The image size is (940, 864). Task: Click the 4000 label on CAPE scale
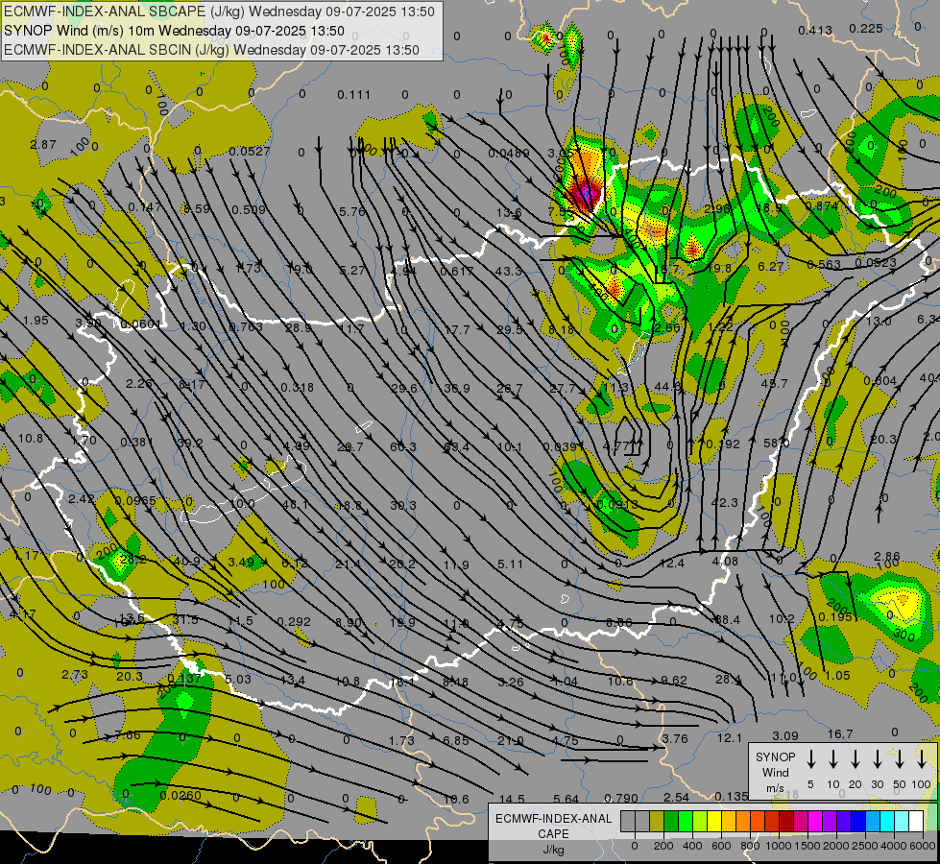tap(894, 846)
